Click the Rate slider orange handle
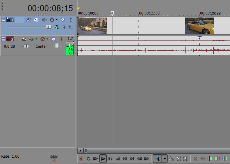Image resolution: width=230 pixels, height=164 pixels. tap(54, 161)
